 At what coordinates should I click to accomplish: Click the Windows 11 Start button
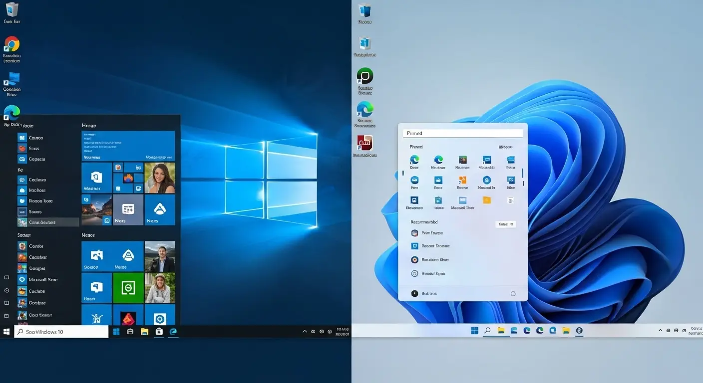[474, 330]
